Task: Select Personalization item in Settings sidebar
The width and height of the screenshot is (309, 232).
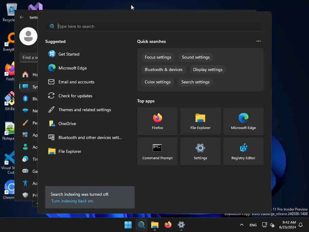Action: 29,123
